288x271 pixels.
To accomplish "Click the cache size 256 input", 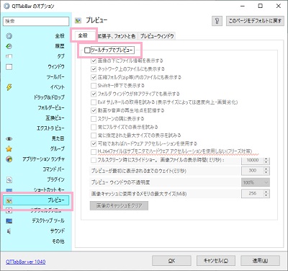I will click(x=252, y=193).
